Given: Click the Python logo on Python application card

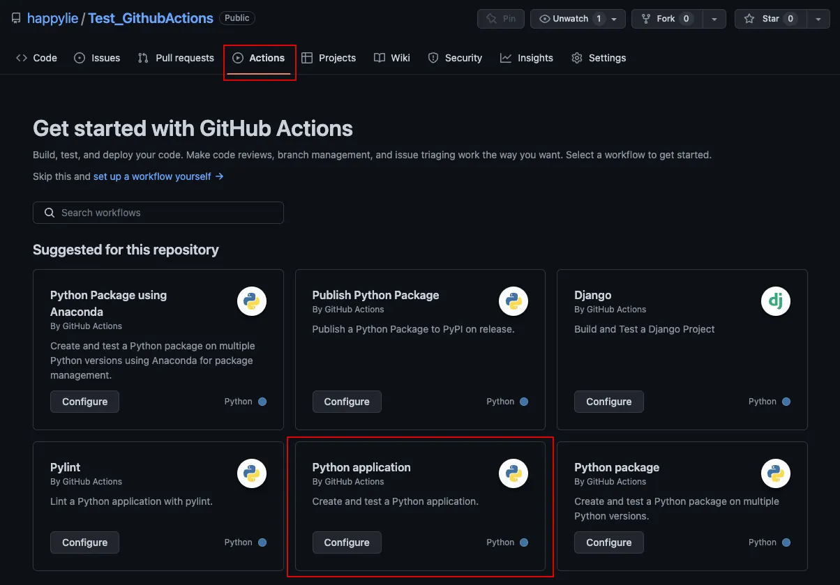Looking at the screenshot, I should [513, 474].
